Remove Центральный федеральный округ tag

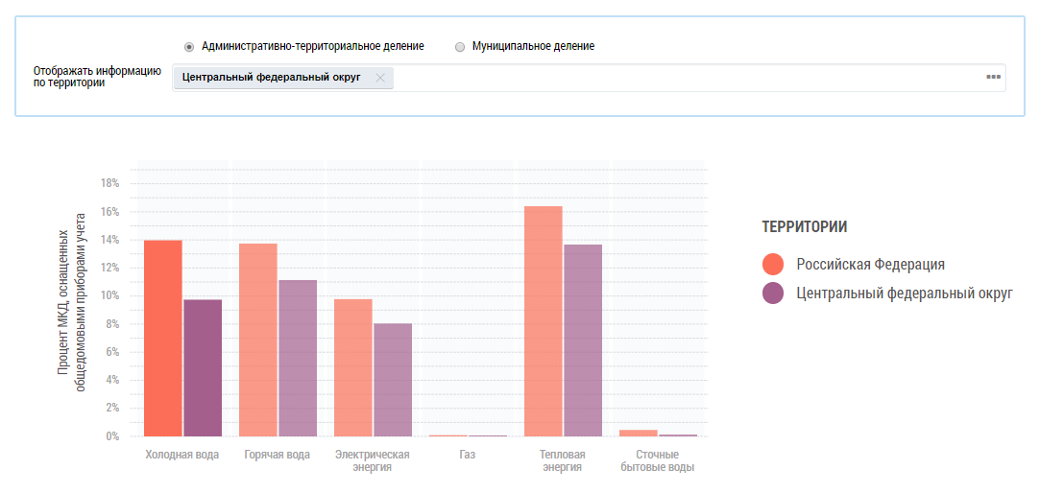pos(380,78)
